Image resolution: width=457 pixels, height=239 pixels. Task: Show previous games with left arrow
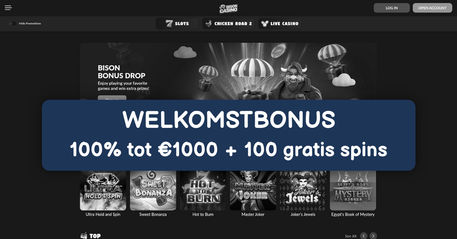coord(364,236)
